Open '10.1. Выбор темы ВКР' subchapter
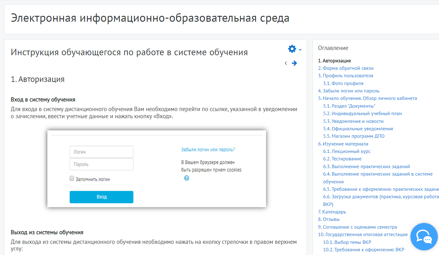The image size is (439, 255). (x=347, y=242)
